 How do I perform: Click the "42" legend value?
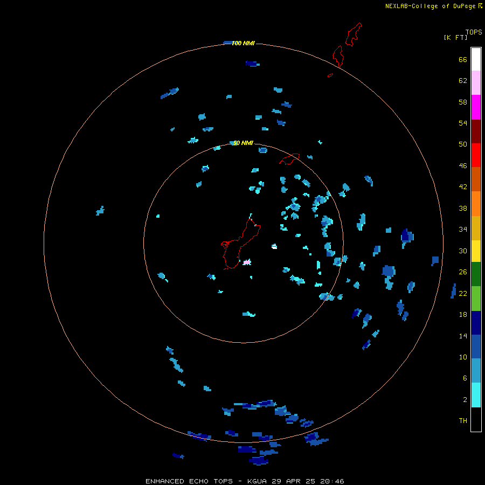(463, 187)
